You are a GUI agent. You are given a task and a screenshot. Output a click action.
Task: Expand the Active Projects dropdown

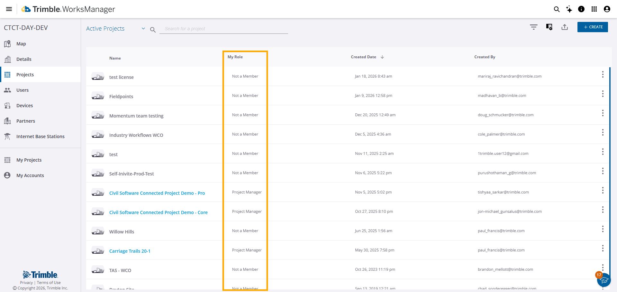click(x=116, y=29)
